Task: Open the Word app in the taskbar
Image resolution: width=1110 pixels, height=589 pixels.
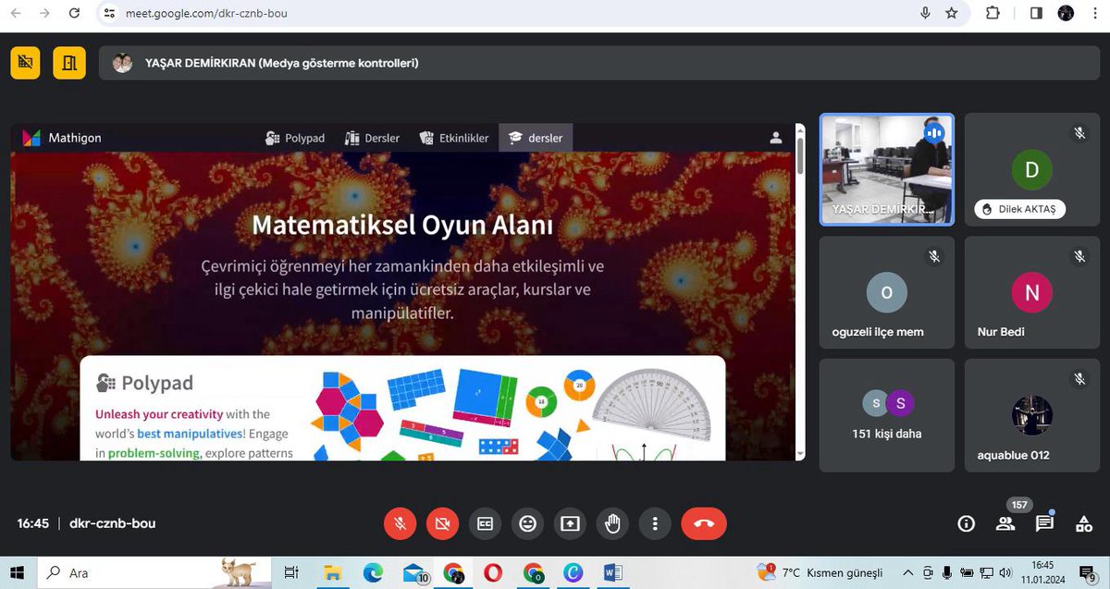Action: pyautogui.click(x=612, y=573)
